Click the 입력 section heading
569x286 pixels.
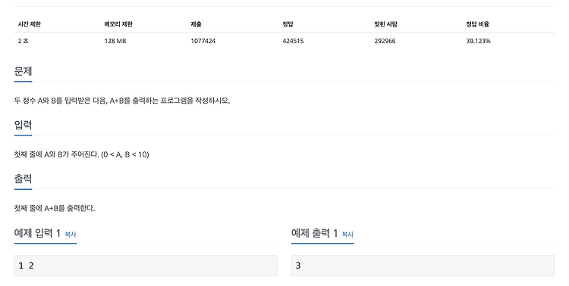coord(24,125)
